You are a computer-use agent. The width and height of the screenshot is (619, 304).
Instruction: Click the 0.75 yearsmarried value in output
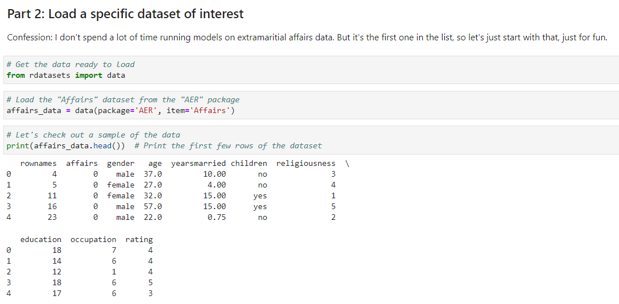[217, 218]
